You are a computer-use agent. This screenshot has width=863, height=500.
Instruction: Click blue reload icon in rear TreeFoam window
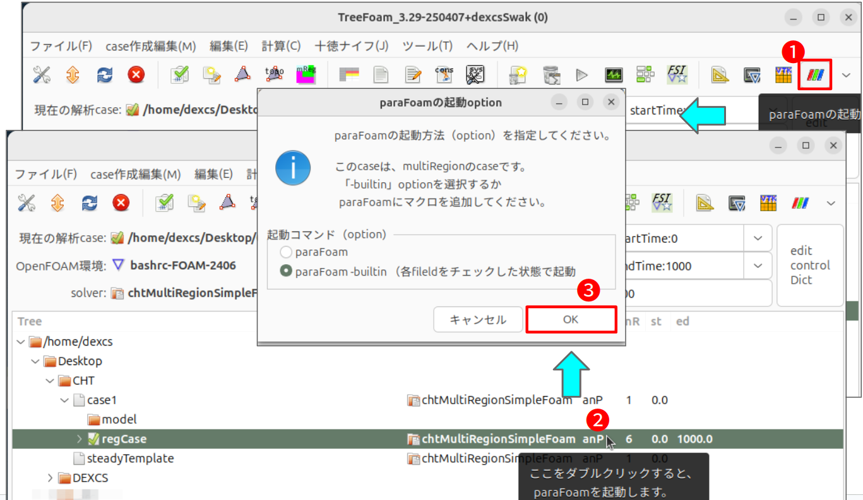click(104, 76)
